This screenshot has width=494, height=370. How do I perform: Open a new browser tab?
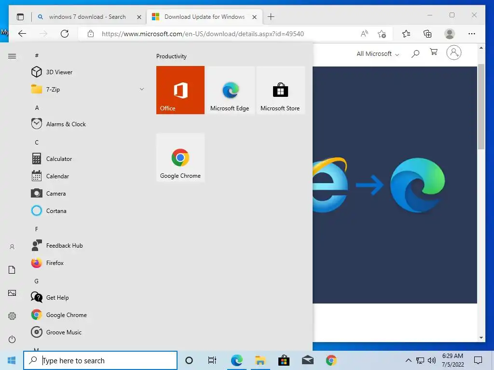point(271,17)
